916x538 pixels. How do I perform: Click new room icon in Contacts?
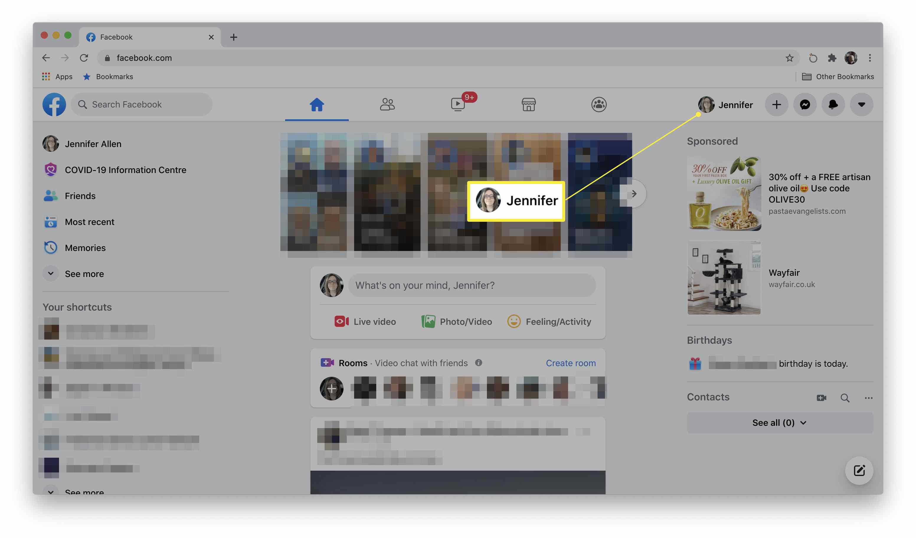(x=822, y=398)
